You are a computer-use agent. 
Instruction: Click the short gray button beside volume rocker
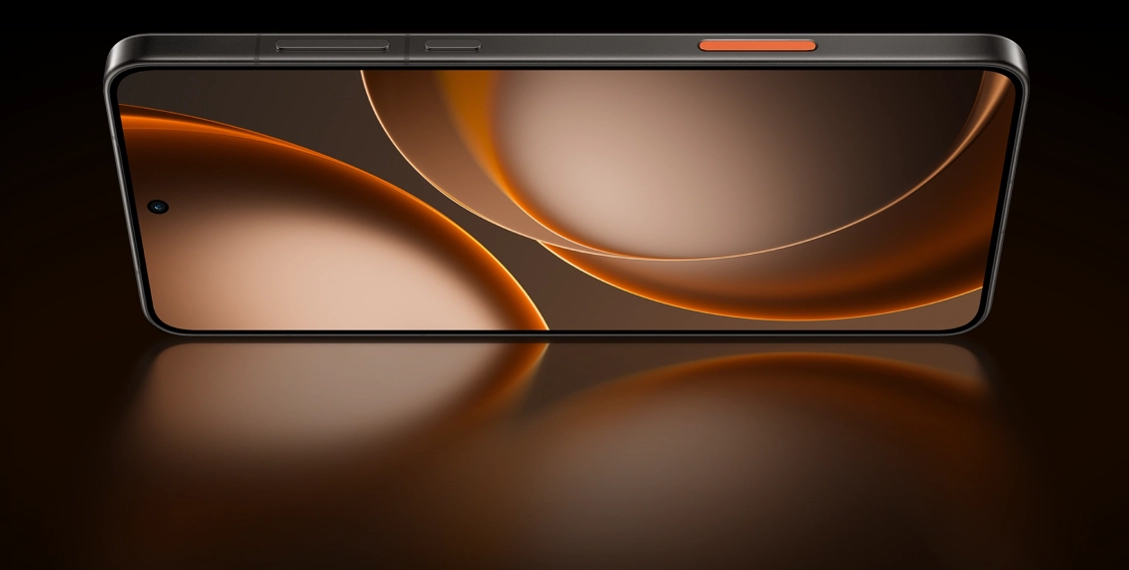pyautogui.click(x=453, y=45)
